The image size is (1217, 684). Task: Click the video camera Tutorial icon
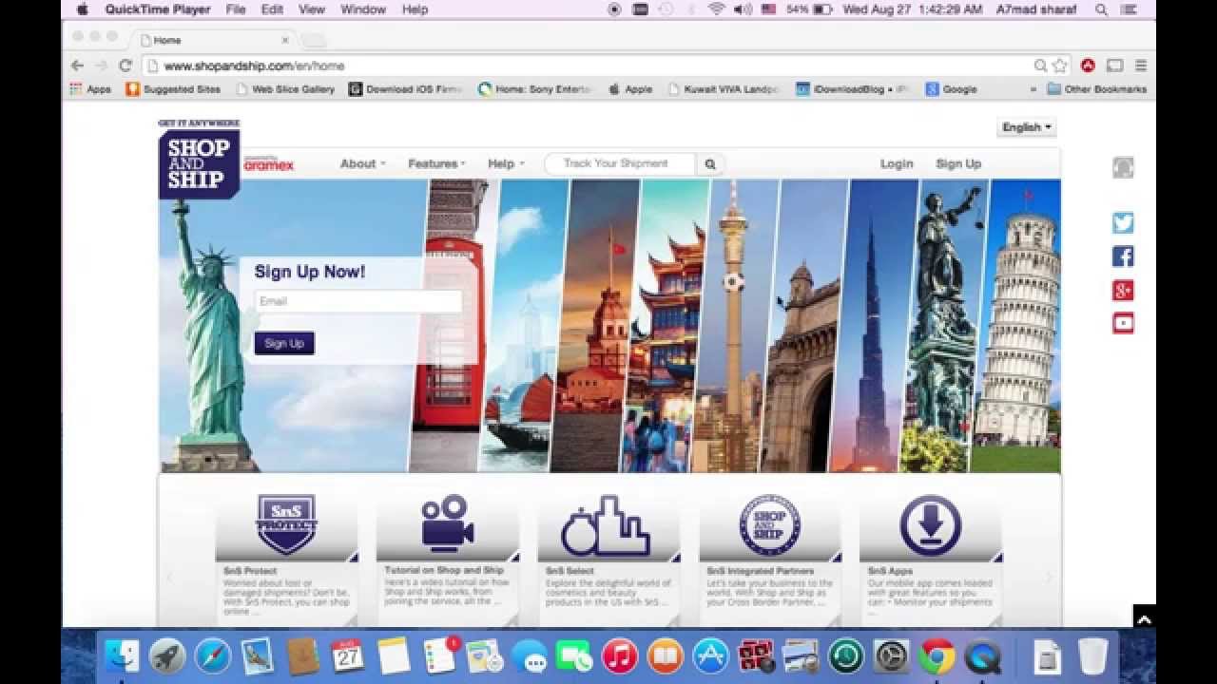click(x=447, y=523)
